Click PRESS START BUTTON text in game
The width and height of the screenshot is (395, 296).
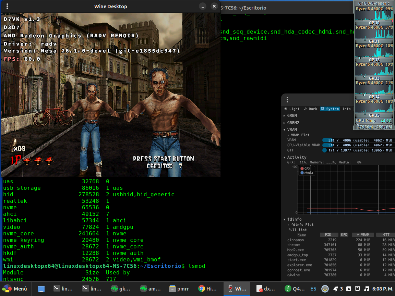164,159
